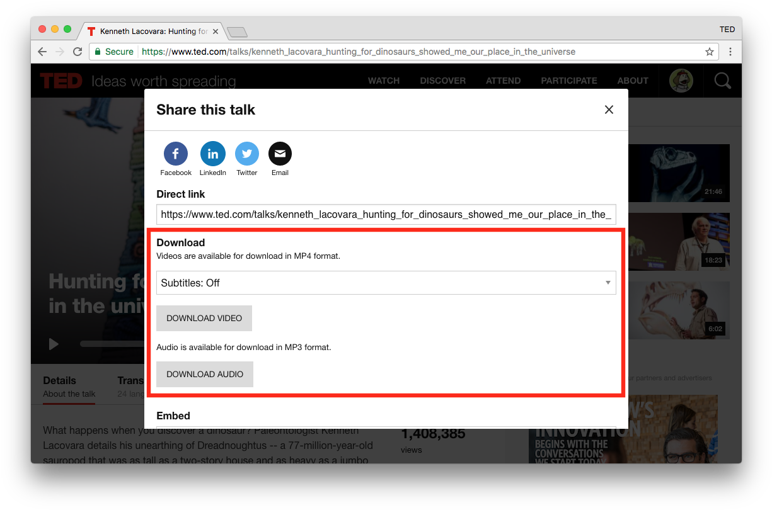Open the Discover menu in TED navigation
The height and width of the screenshot is (510, 772).
(x=442, y=81)
